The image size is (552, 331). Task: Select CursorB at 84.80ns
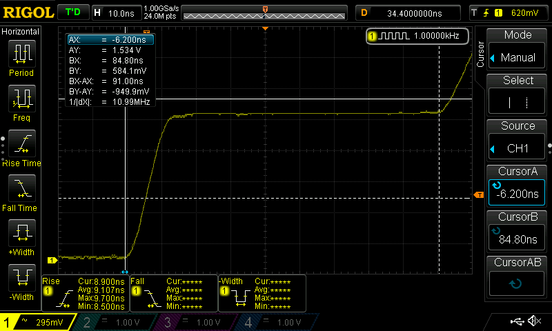517,238
